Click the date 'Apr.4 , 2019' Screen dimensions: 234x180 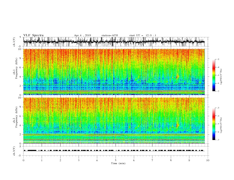[82, 35]
